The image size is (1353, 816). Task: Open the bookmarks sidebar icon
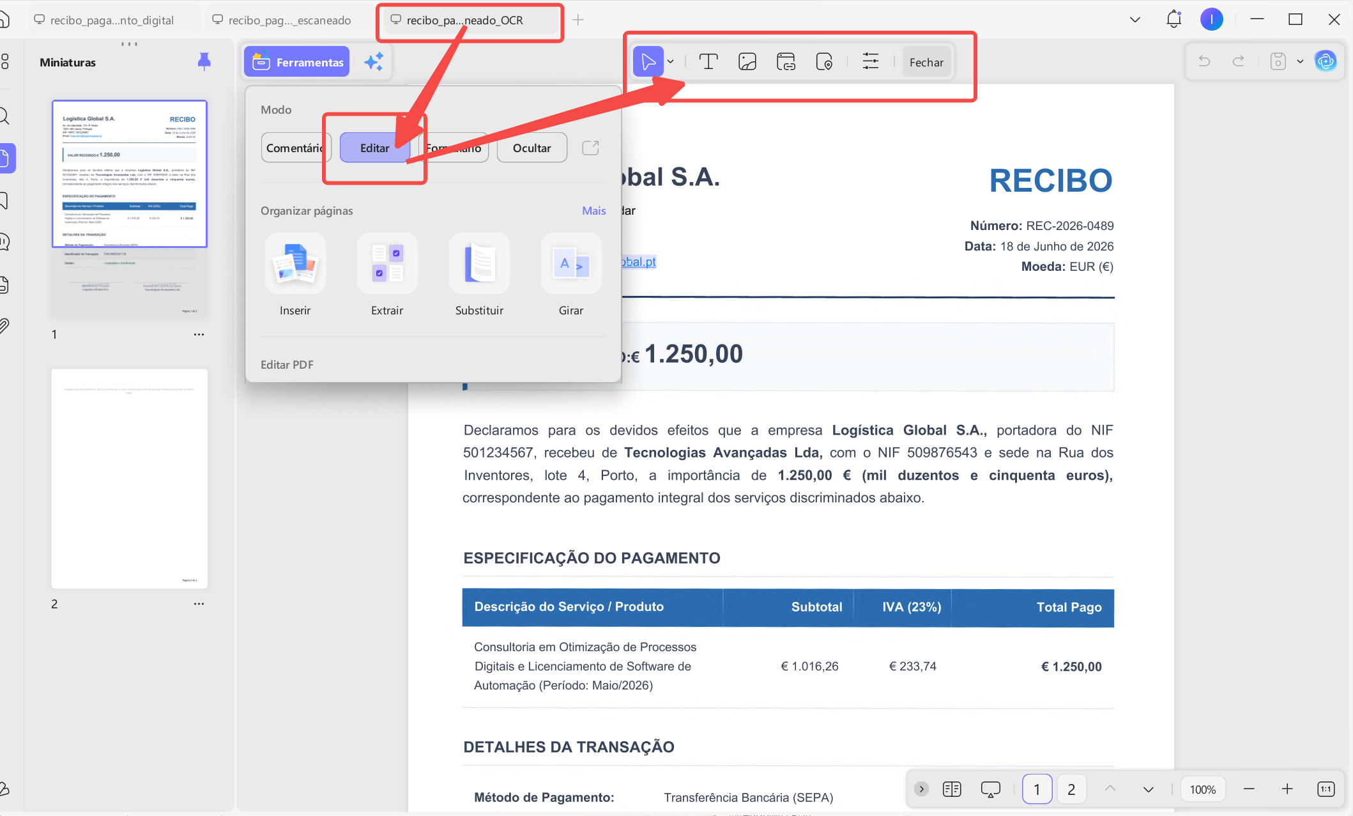[x=4, y=200]
